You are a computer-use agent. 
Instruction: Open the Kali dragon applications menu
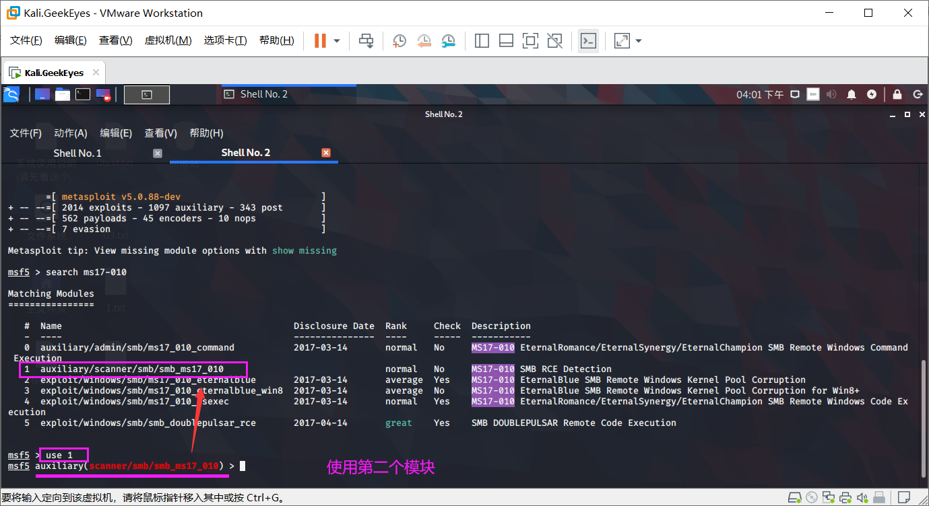[11, 95]
